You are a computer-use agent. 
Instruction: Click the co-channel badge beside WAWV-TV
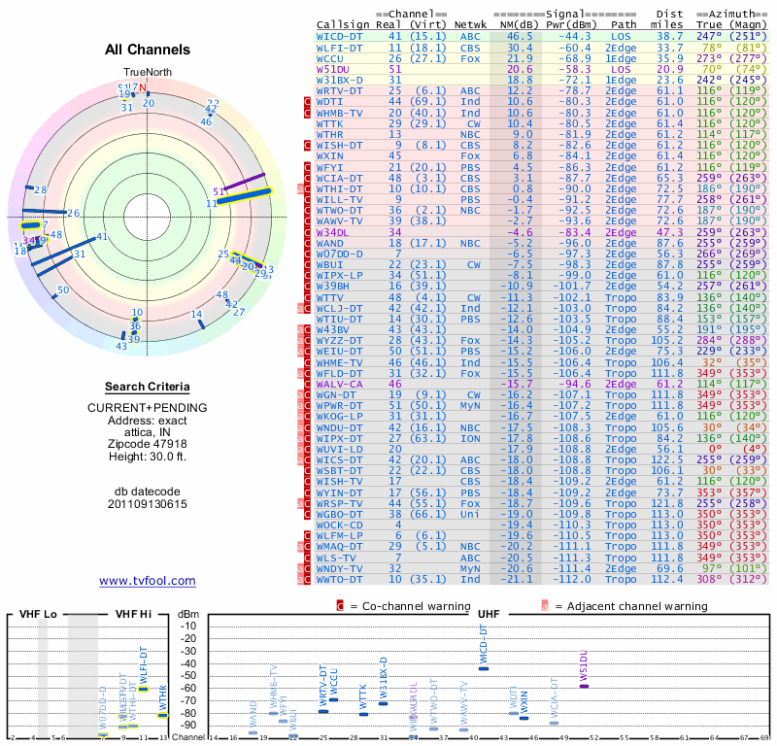click(x=307, y=221)
